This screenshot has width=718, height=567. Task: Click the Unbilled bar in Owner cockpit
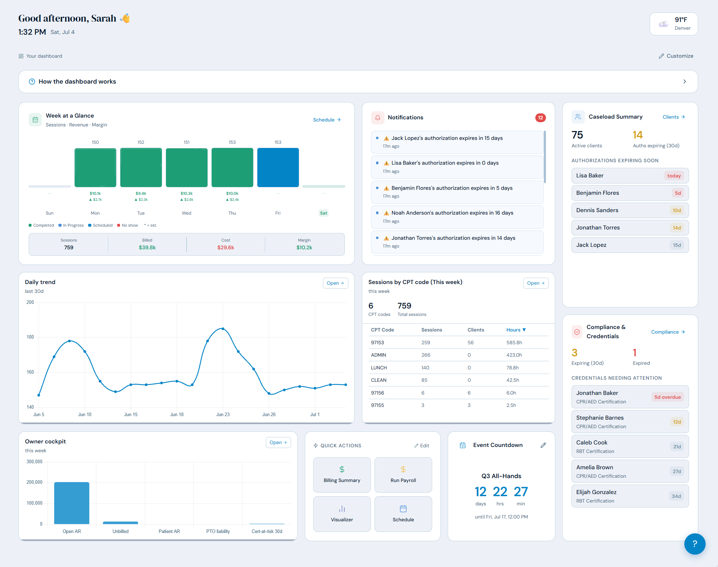tap(120, 523)
